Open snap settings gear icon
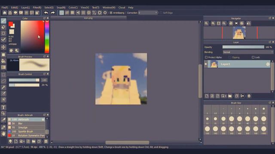The image size is (275, 154). (x=100, y=13)
